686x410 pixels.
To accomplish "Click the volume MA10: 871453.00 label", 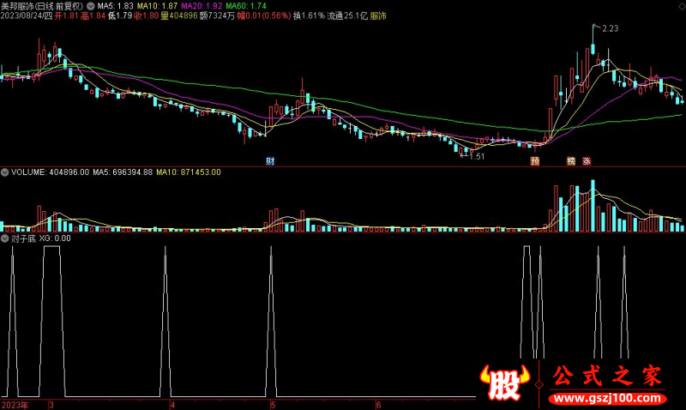I will click(x=189, y=172).
